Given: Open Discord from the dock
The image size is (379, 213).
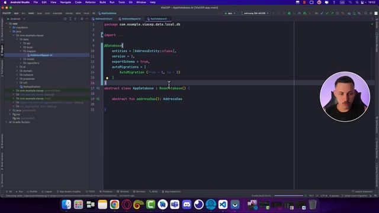Looking at the screenshot, I should tap(187, 205).
